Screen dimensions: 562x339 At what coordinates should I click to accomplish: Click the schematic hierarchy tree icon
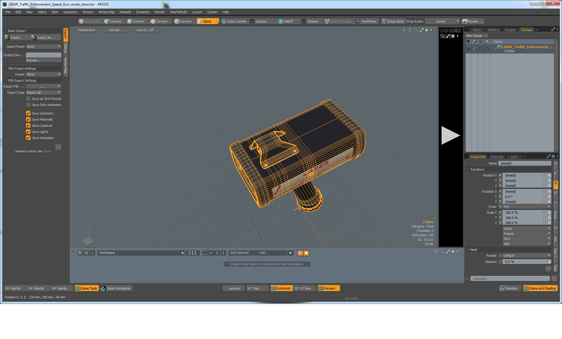click(x=205, y=253)
